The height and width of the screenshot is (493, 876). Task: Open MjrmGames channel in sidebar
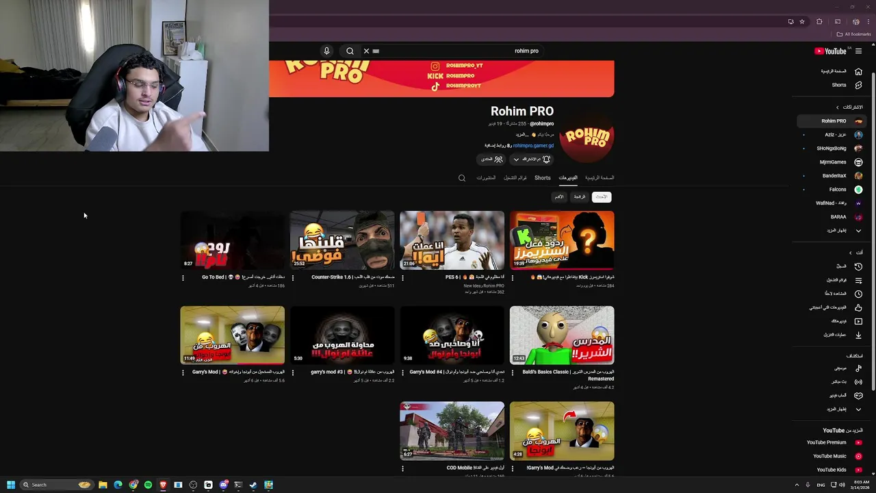coord(832,162)
